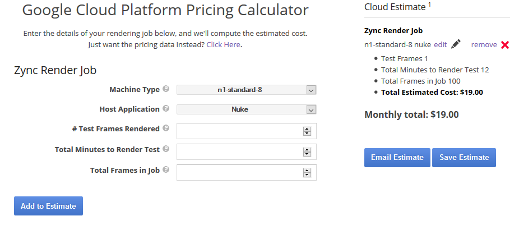Click help icon for Total Minutes to Render Test

pyautogui.click(x=166, y=149)
